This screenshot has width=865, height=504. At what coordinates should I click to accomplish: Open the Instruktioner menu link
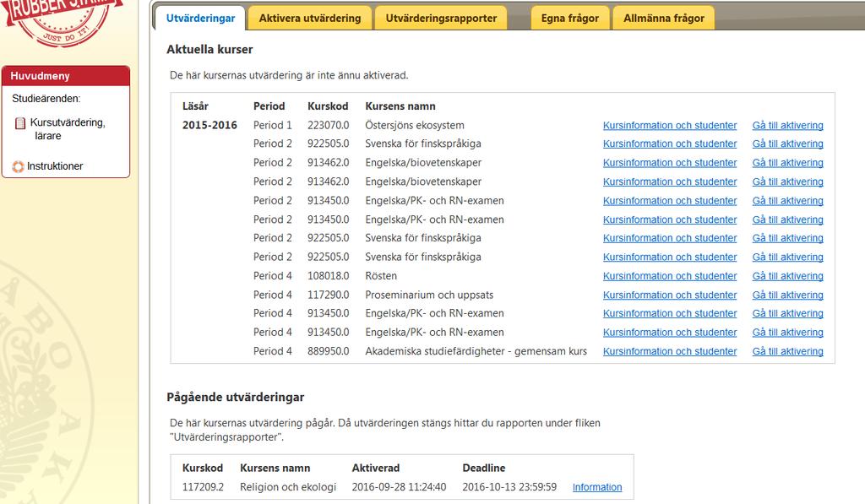[x=55, y=166]
